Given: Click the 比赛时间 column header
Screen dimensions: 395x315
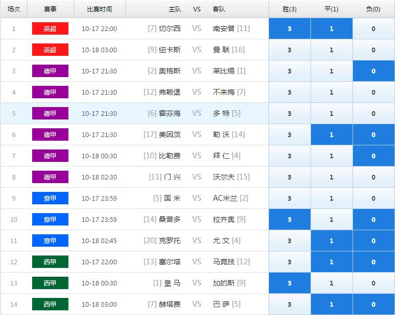Looking at the screenshot, I should 100,9.
